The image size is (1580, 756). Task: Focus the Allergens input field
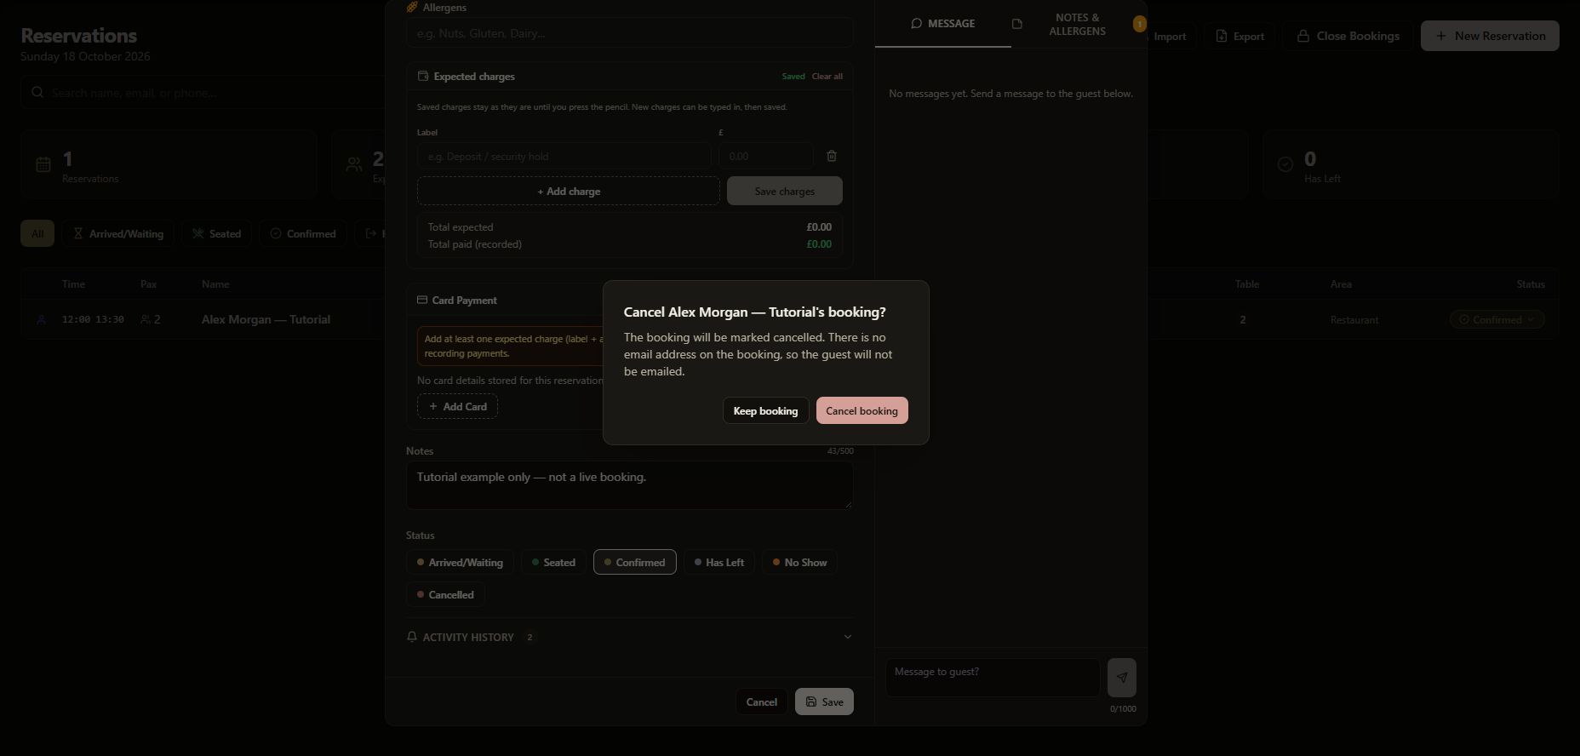tap(629, 33)
